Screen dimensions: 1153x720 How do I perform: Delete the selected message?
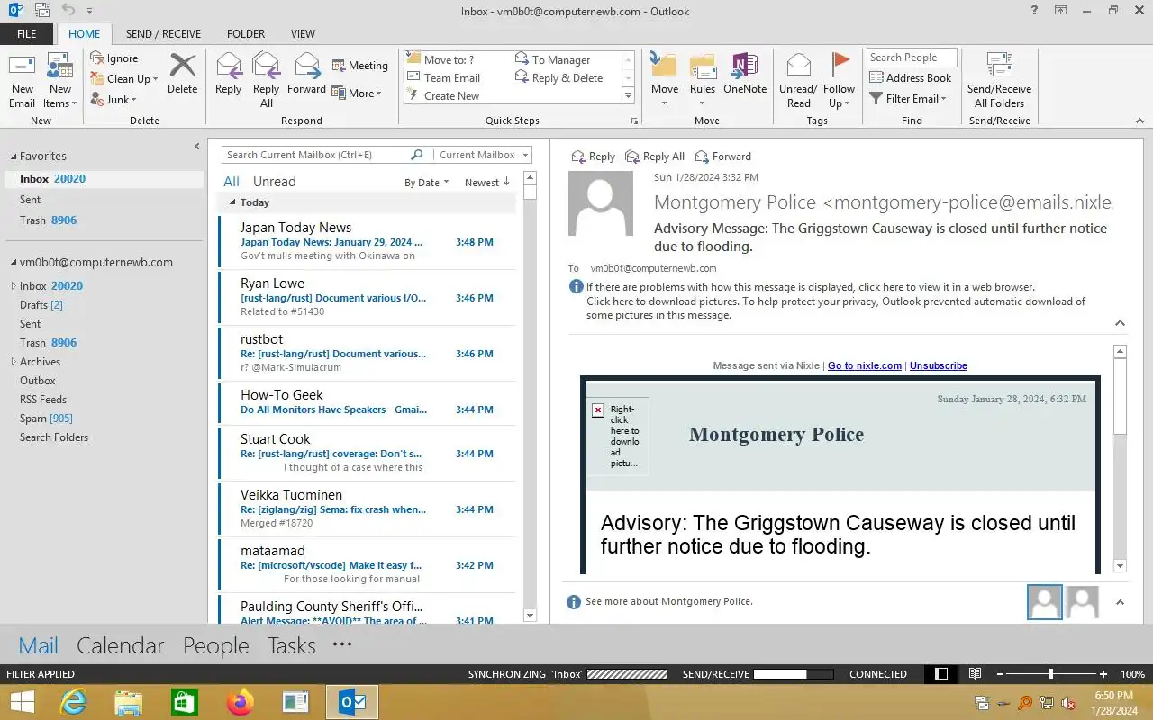[x=182, y=74]
